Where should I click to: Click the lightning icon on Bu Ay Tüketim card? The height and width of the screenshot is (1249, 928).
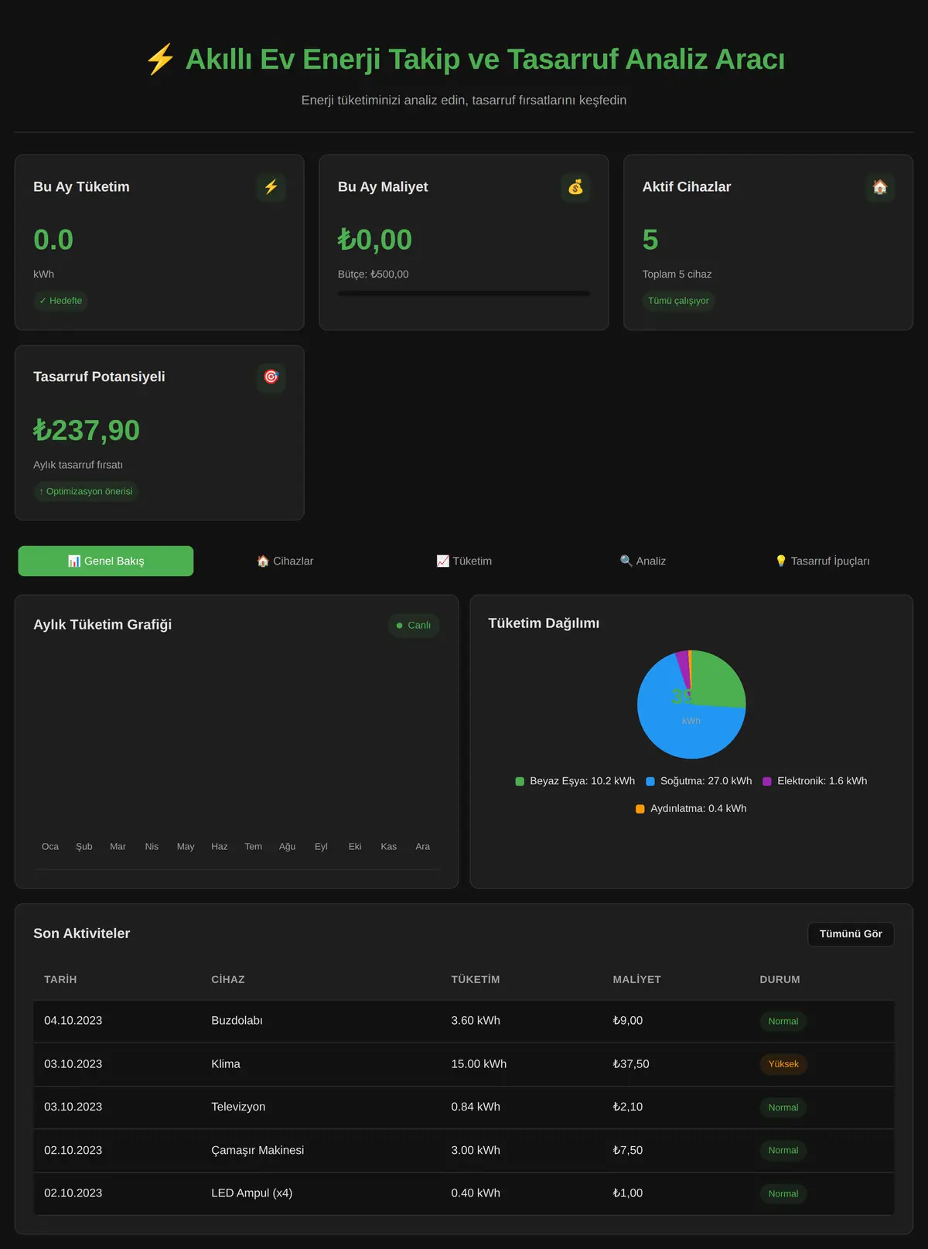271,187
